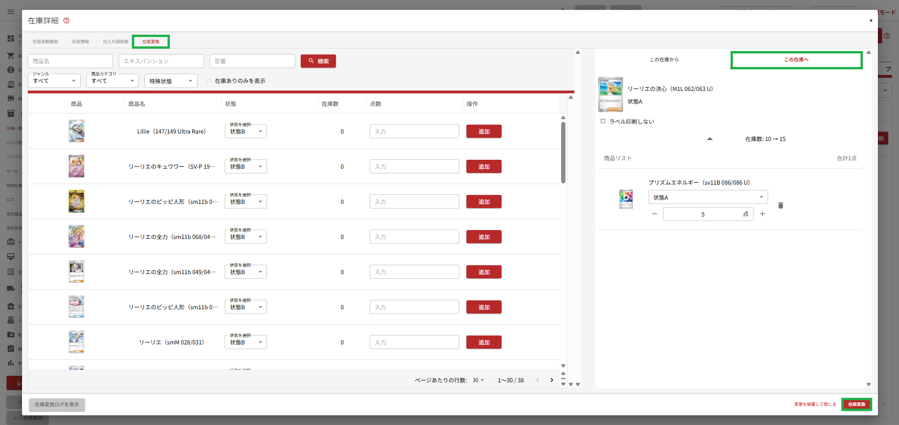This screenshot has height=425, width=899.
Task: Click the product list vertical scrollbar
Action: click(563, 152)
